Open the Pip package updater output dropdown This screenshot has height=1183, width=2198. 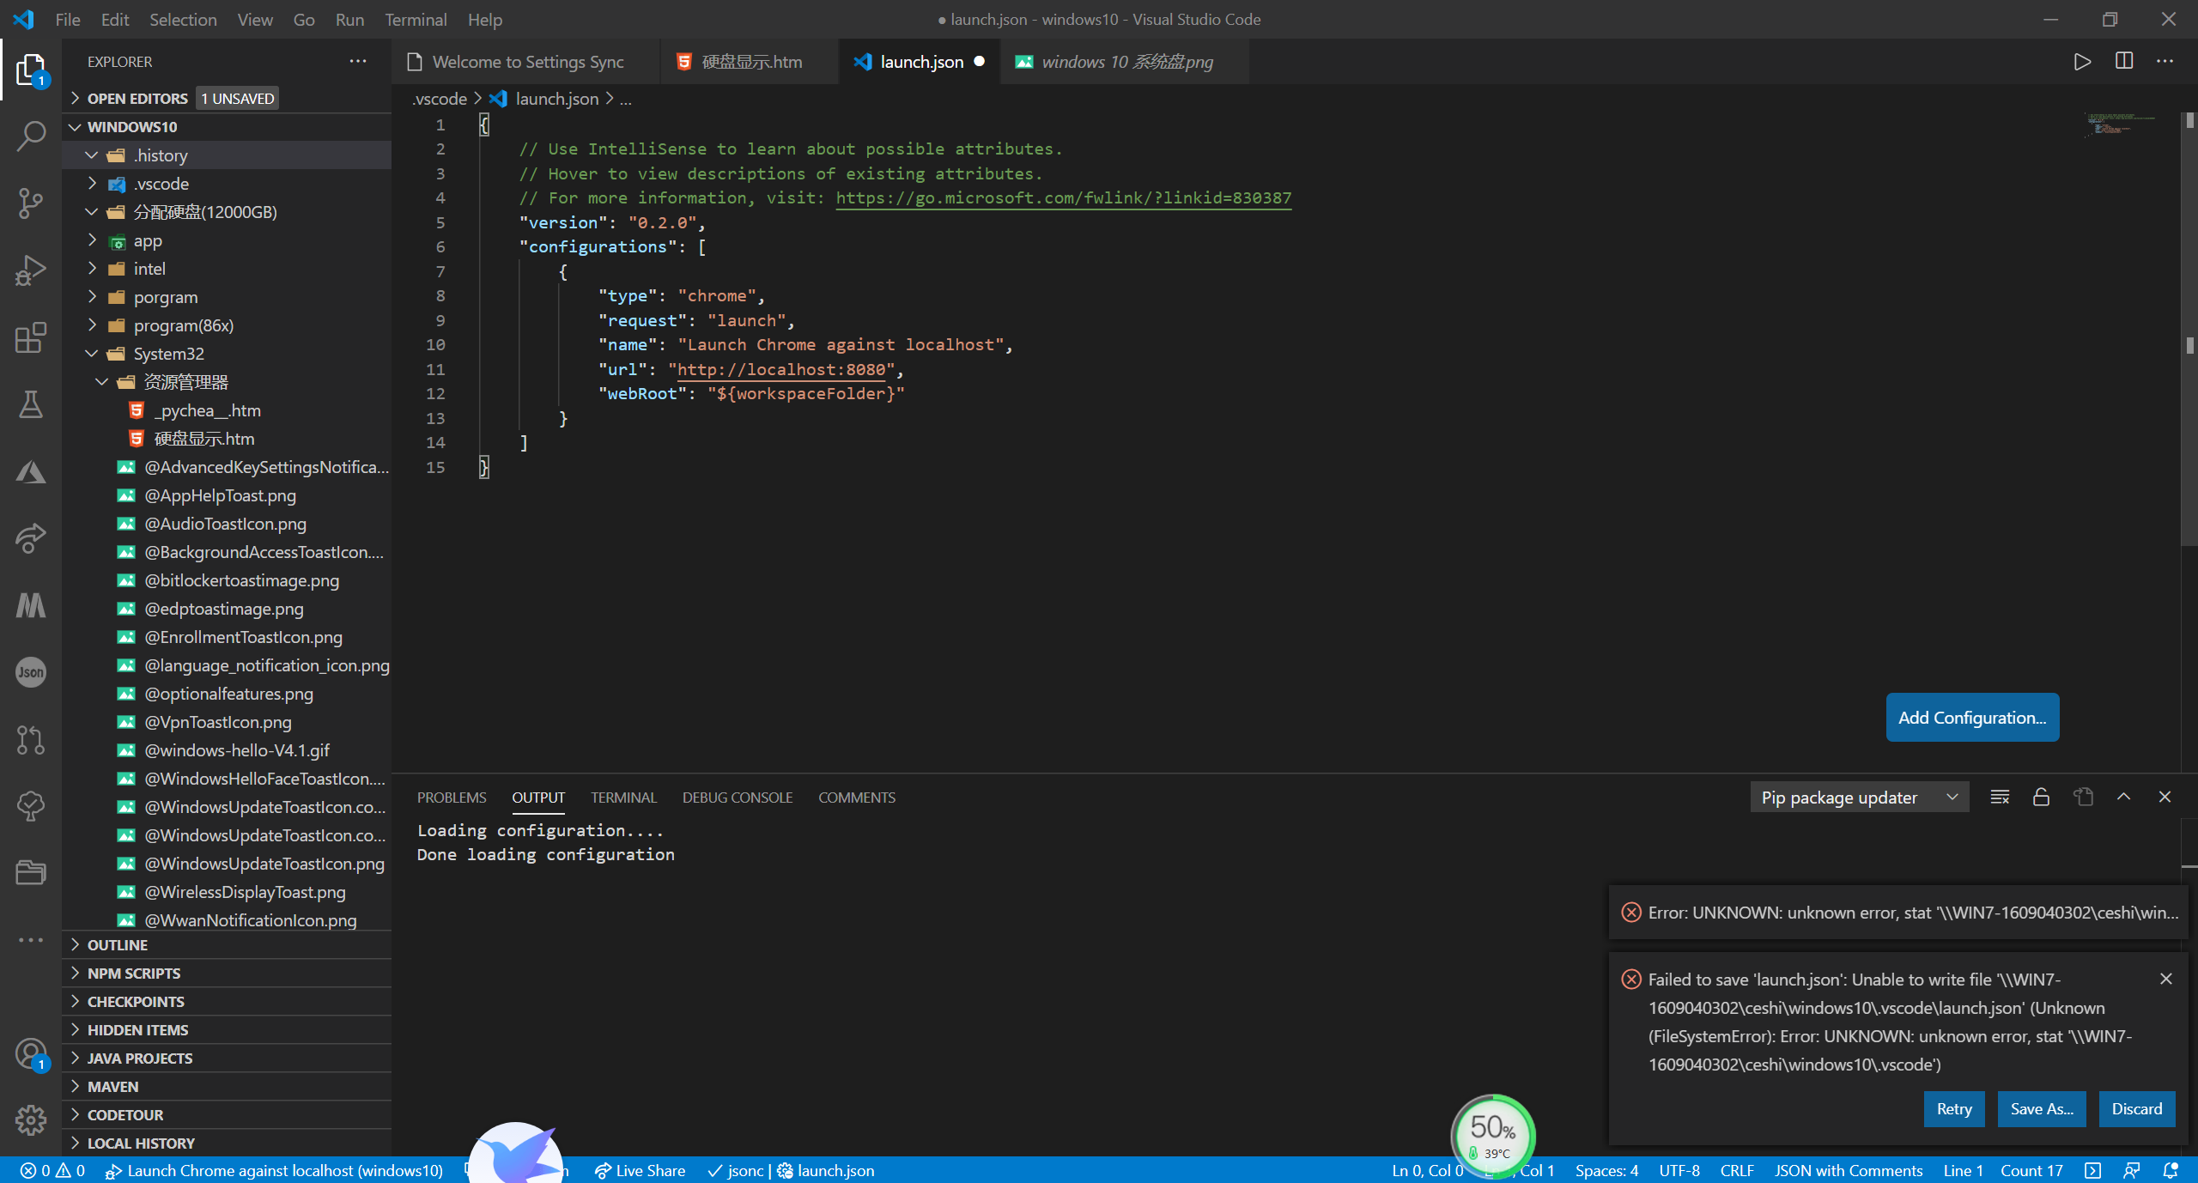pos(1860,798)
